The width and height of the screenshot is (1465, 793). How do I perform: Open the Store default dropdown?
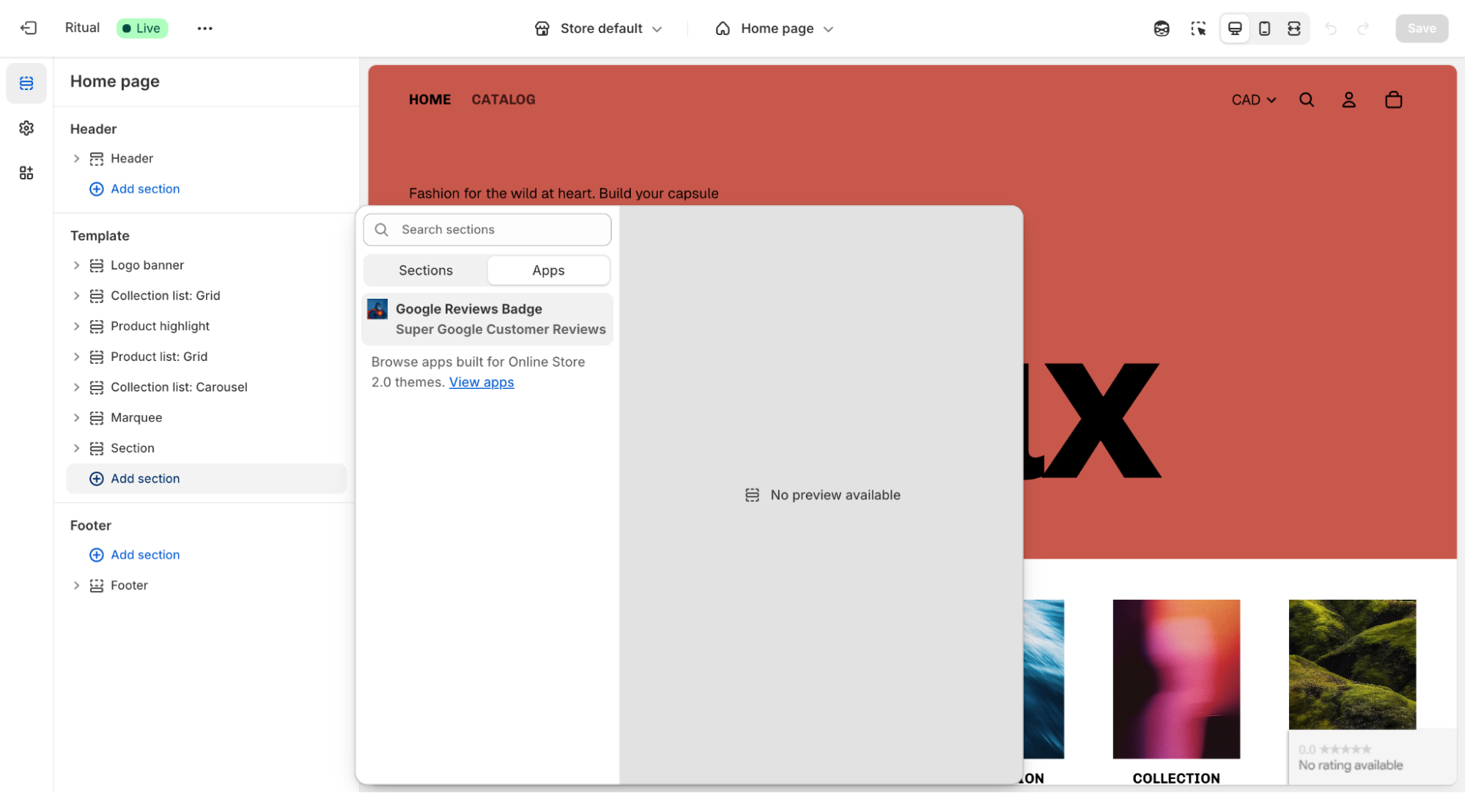[x=598, y=29]
